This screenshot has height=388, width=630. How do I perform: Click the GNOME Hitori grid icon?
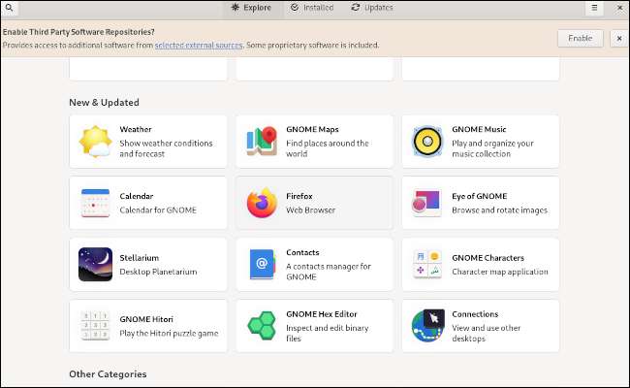click(95, 326)
